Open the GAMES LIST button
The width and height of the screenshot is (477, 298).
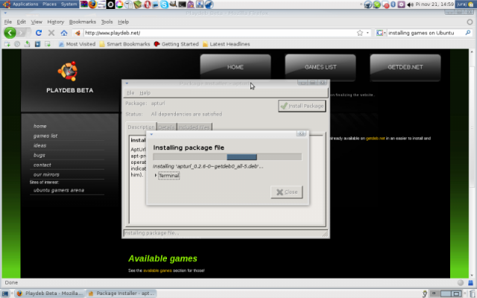click(320, 67)
